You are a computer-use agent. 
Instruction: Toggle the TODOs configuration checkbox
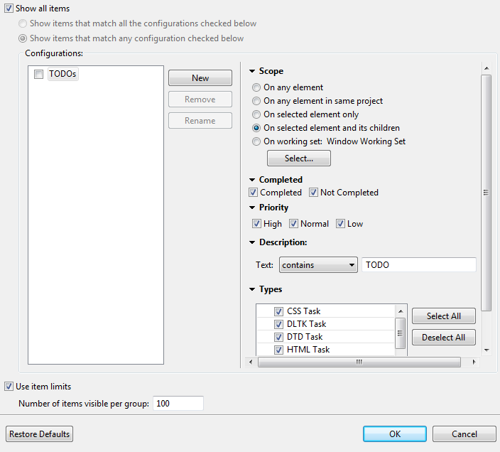coord(39,74)
